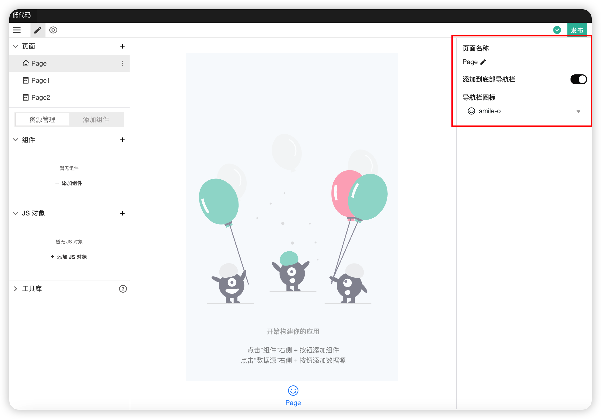Expand the 工具库 section
Image resolution: width=601 pixels, height=419 pixels.
[16, 289]
